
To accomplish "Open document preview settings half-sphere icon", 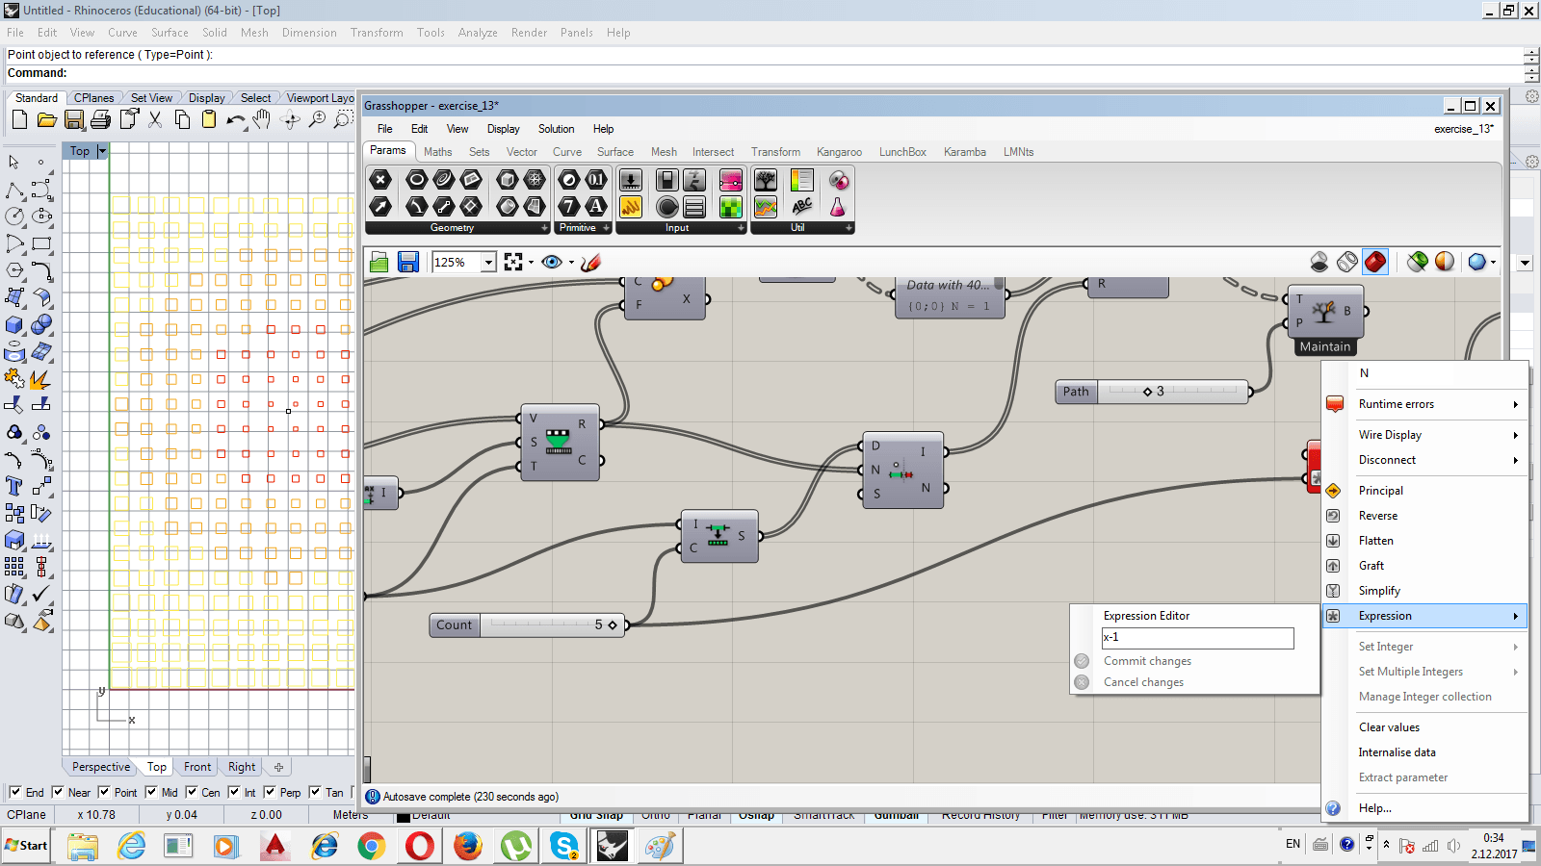I will click(1445, 262).
